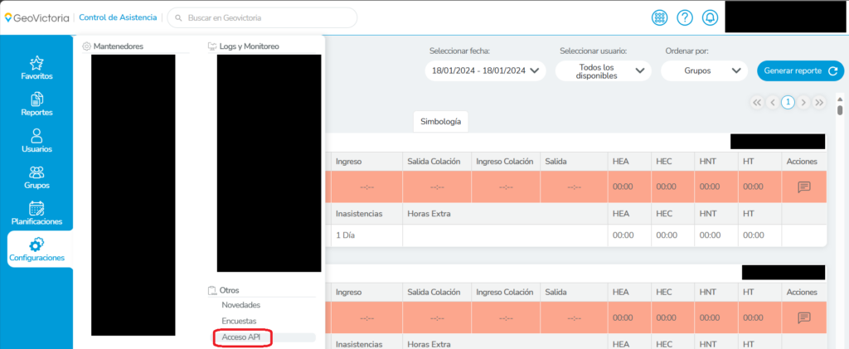
Task: Click the Horas Extra label in first table
Action: [x=429, y=214]
